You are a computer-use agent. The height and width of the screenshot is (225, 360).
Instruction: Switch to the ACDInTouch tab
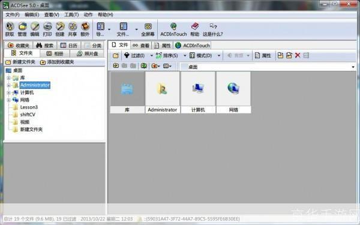[x=193, y=46]
